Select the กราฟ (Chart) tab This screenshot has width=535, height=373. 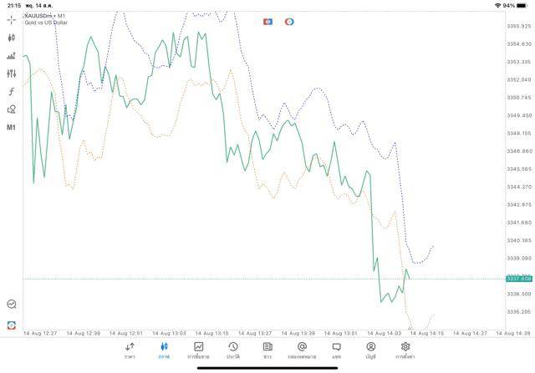[x=164, y=350]
